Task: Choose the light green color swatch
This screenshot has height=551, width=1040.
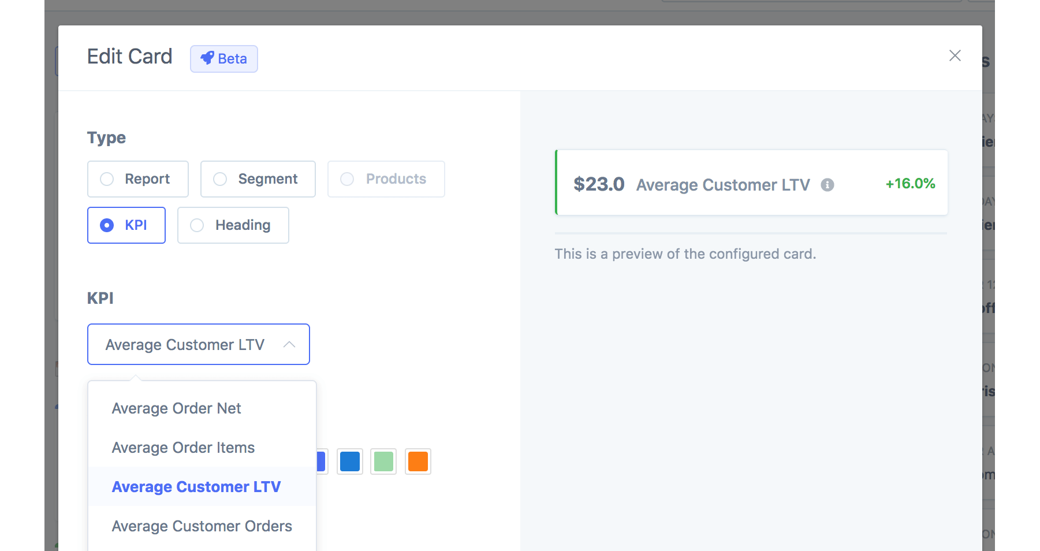Action: (383, 461)
